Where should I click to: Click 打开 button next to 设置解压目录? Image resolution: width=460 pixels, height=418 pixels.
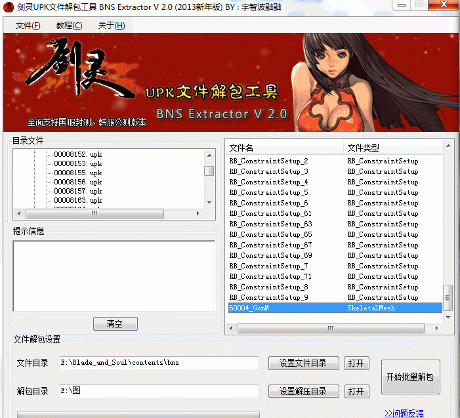357,391
